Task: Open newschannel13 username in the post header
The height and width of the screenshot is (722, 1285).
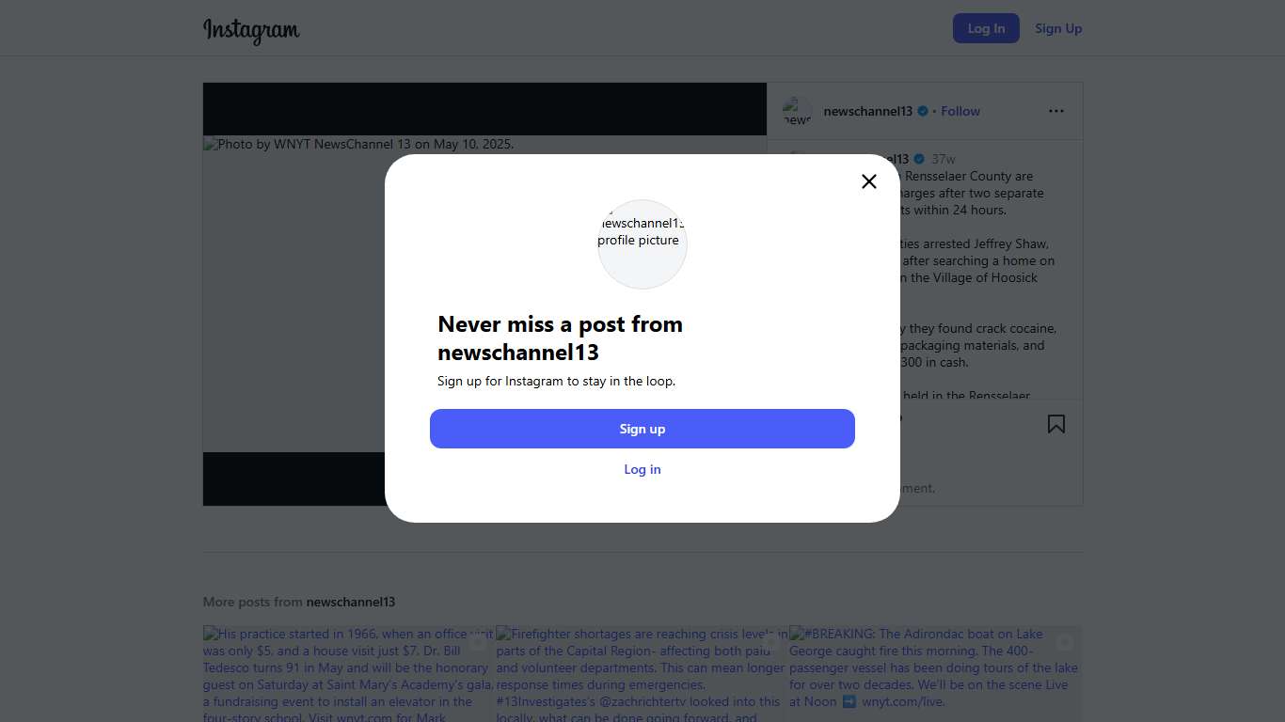Action: coord(867,111)
